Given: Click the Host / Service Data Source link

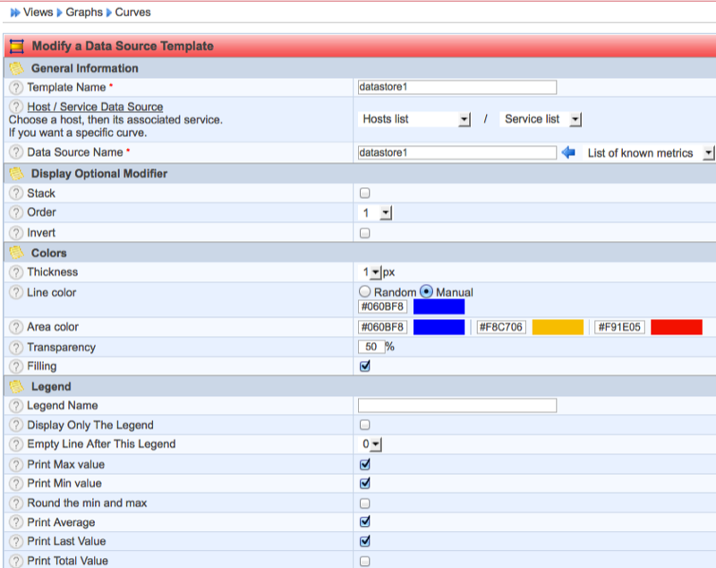Looking at the screenshot, I should [x=95, y=107].
